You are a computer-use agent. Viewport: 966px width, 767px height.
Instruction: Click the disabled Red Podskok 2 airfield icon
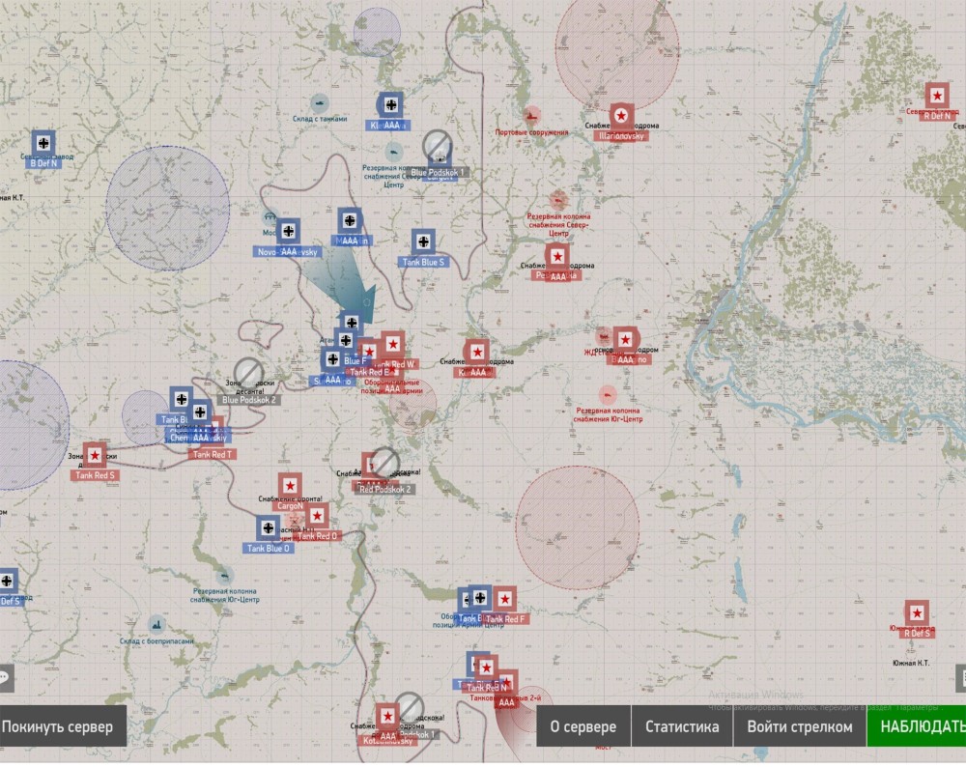(384, 463)
